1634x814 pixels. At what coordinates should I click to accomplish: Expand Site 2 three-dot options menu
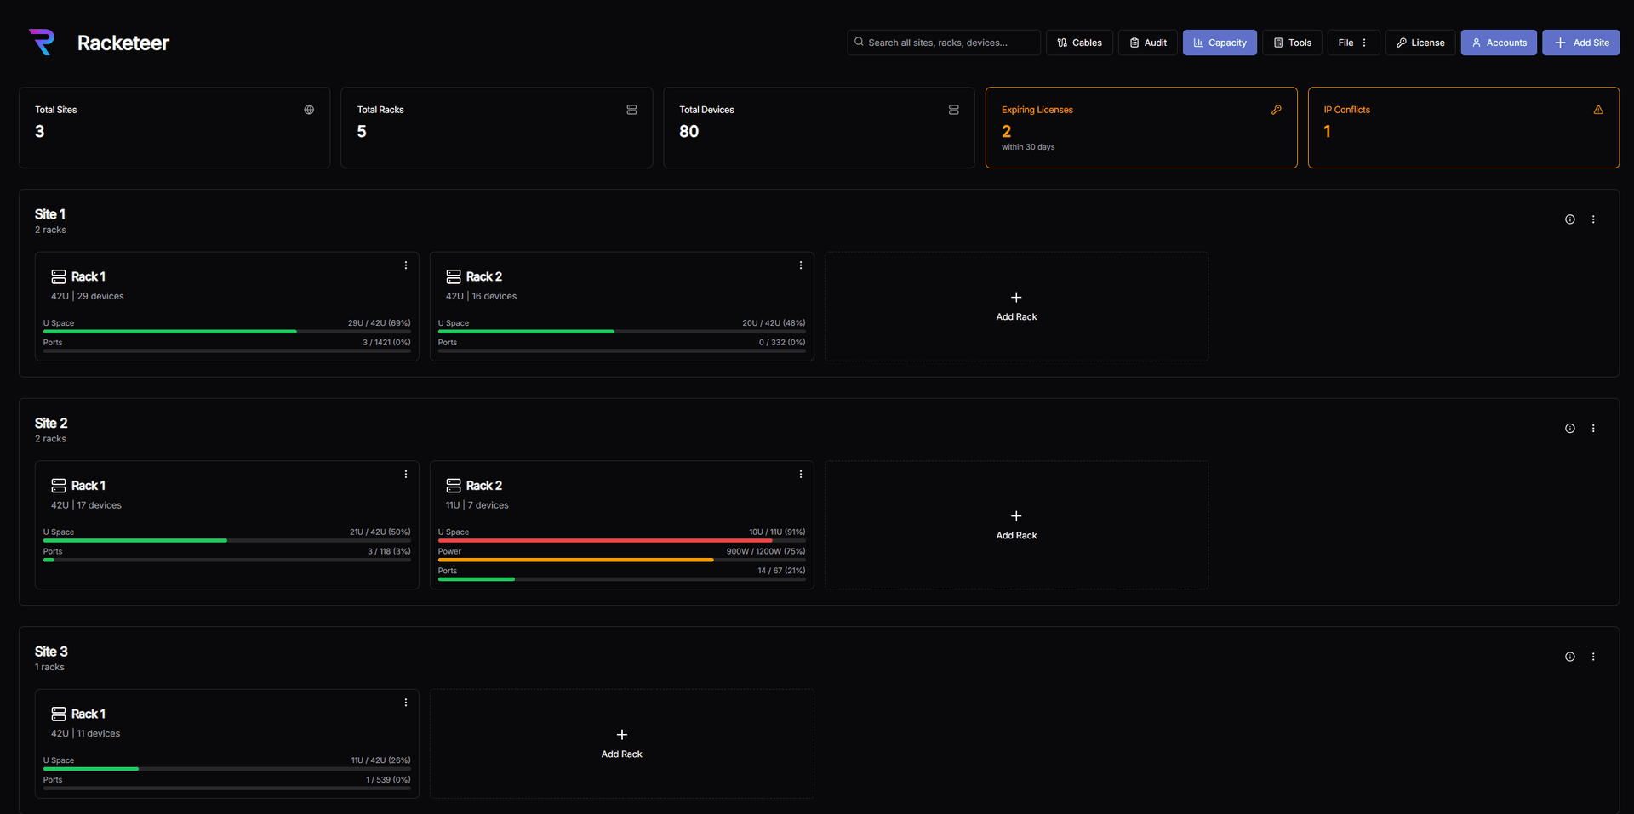(x=1593, y=429)
